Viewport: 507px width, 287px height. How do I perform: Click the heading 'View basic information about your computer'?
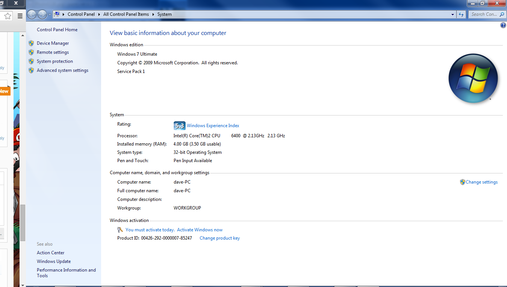168,33
